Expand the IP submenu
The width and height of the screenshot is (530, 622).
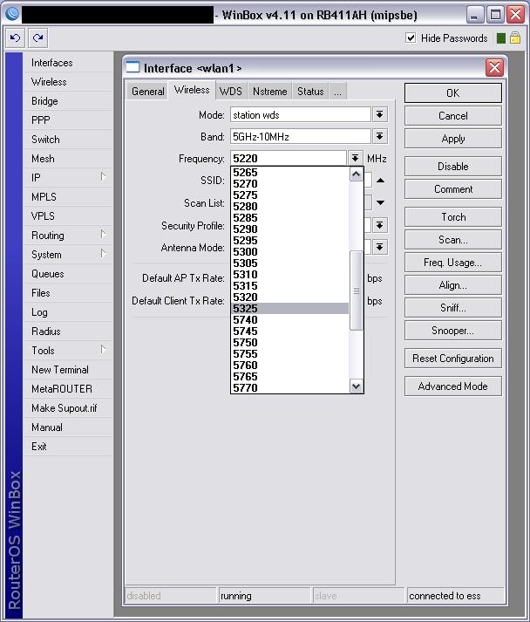pos(103,176)
